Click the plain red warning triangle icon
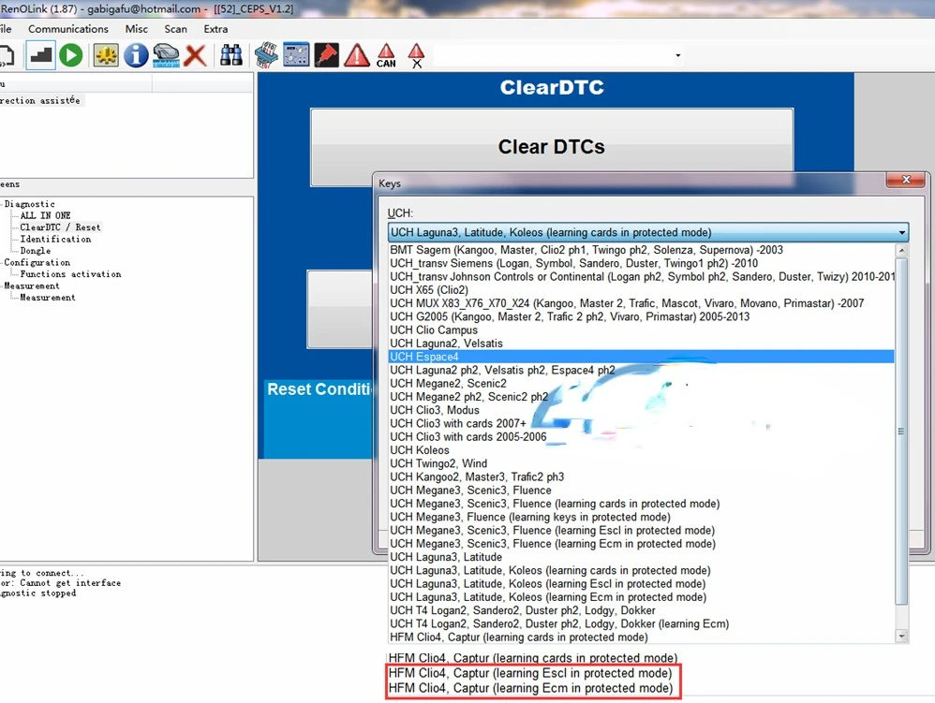The height and width of the screenshot is (703, 935). (x=357, y=55)
